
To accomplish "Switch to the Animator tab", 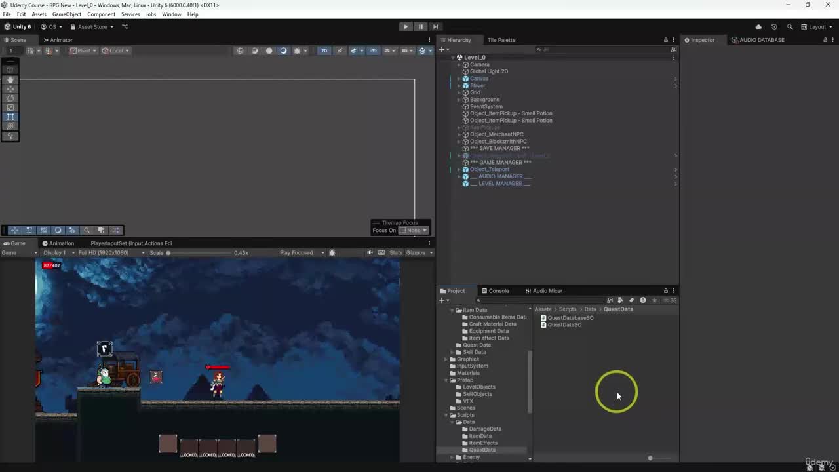I will (x=58, y=40).
